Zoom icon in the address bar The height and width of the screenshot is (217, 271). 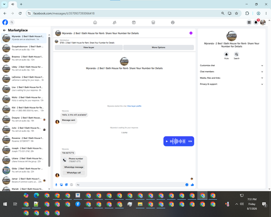click(x=223, y=14)
